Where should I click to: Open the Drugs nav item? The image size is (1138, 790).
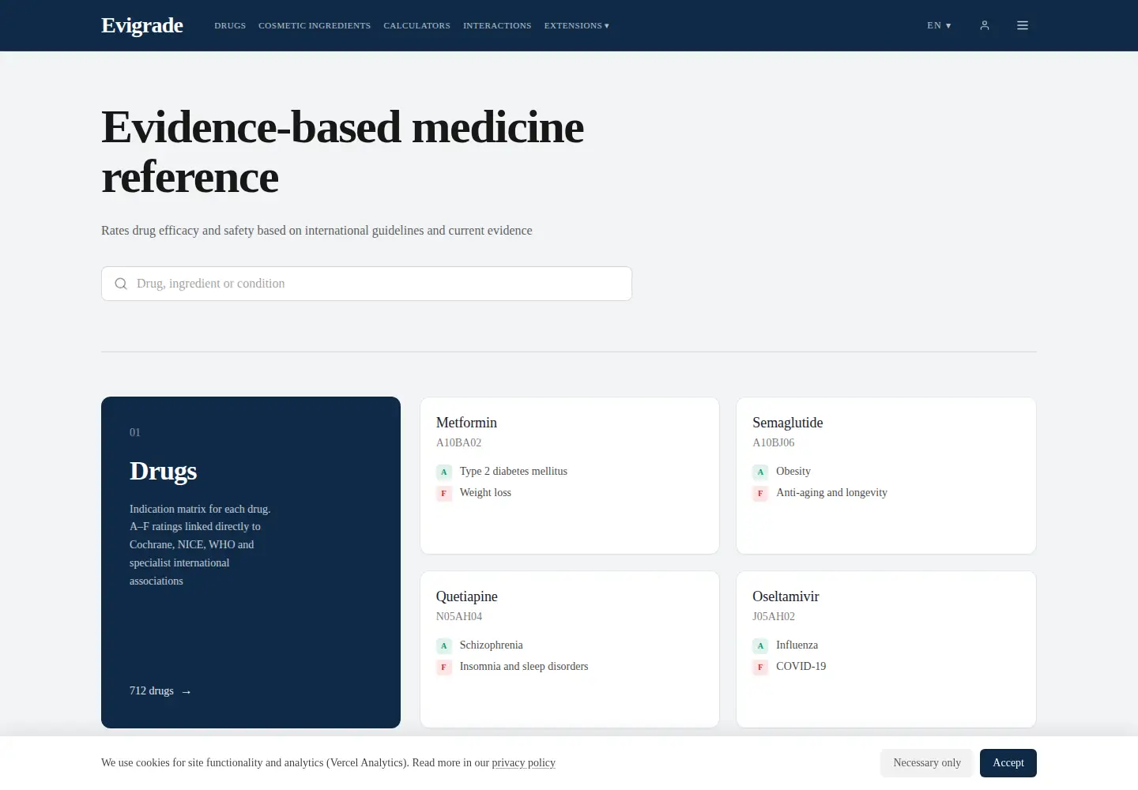230,25
